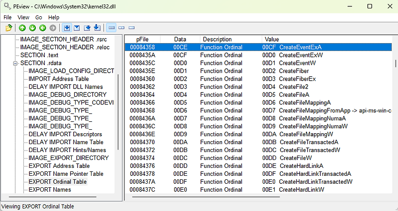Click the data list vertical scrollbar thumb
The height and width of the screenshot is (211, 398).
click(396, 63)
